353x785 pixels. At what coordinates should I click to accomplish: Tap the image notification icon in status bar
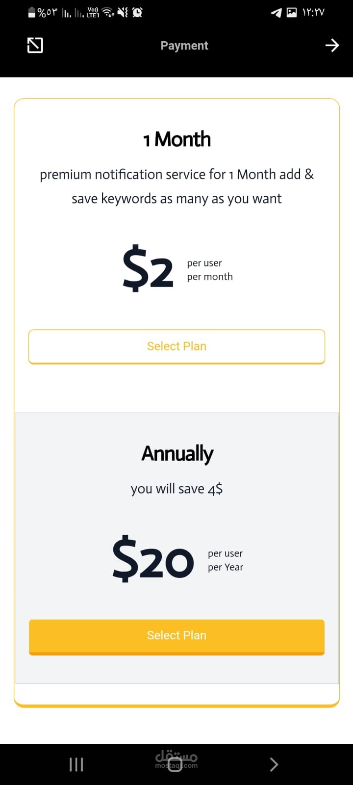[292, 12]
